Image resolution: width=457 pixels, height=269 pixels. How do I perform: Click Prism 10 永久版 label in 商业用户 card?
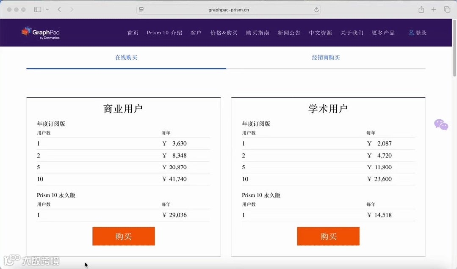(56, 195)
